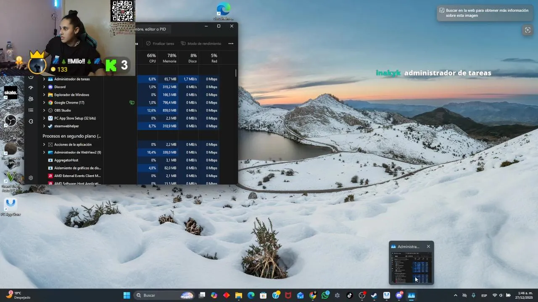
Task: Open Details page in Task Manager sidebar
Action: [31, 110]
